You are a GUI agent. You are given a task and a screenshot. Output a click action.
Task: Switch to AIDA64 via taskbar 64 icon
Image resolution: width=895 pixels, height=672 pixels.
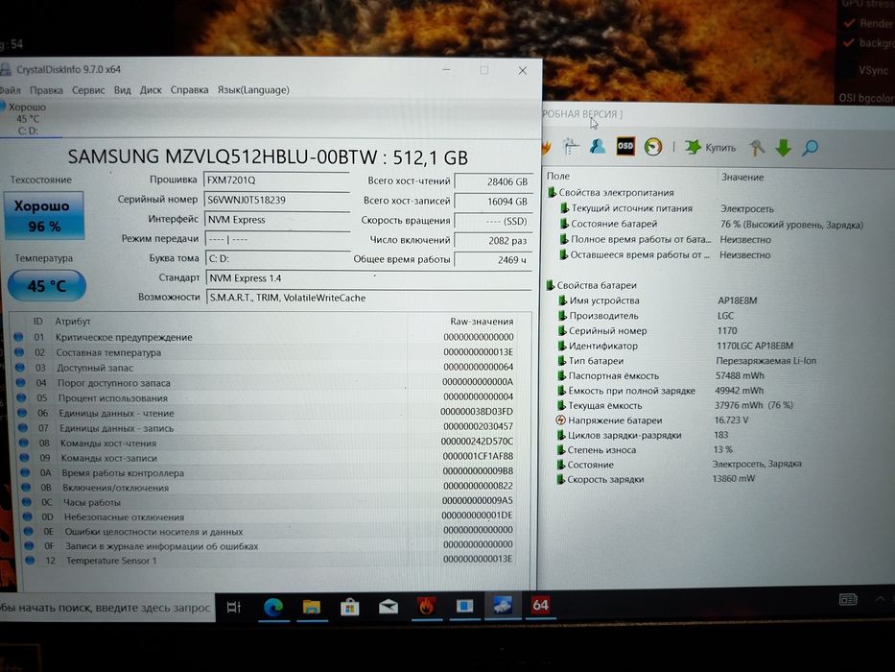click(540, 606)
